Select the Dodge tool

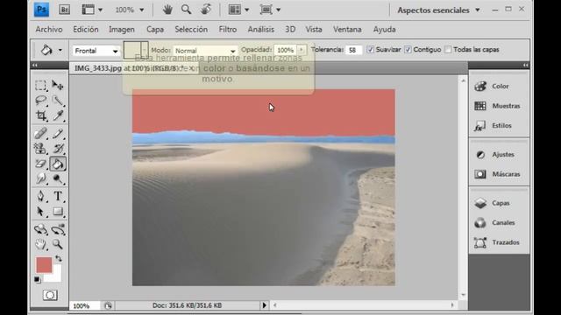pyautogui.click(x=58, y=178)
